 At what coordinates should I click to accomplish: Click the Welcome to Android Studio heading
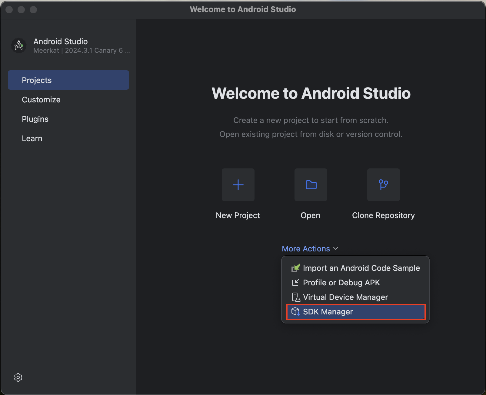pyautogui.click(x=311, y=93)
